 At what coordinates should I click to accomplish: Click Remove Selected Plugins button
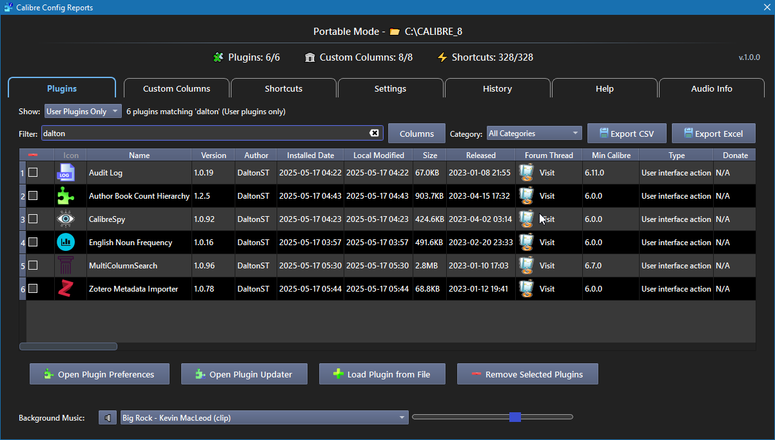(527, 374)
